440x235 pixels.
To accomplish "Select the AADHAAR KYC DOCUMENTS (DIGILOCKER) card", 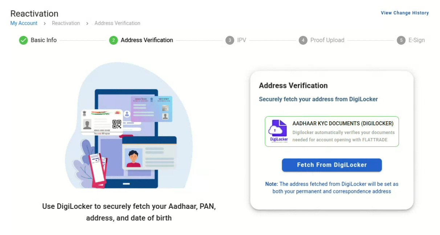I will [331, 131].
